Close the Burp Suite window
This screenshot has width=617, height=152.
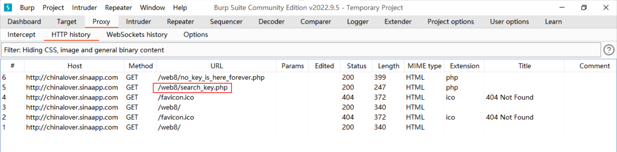pyautogui.click(x=606, y=8)
